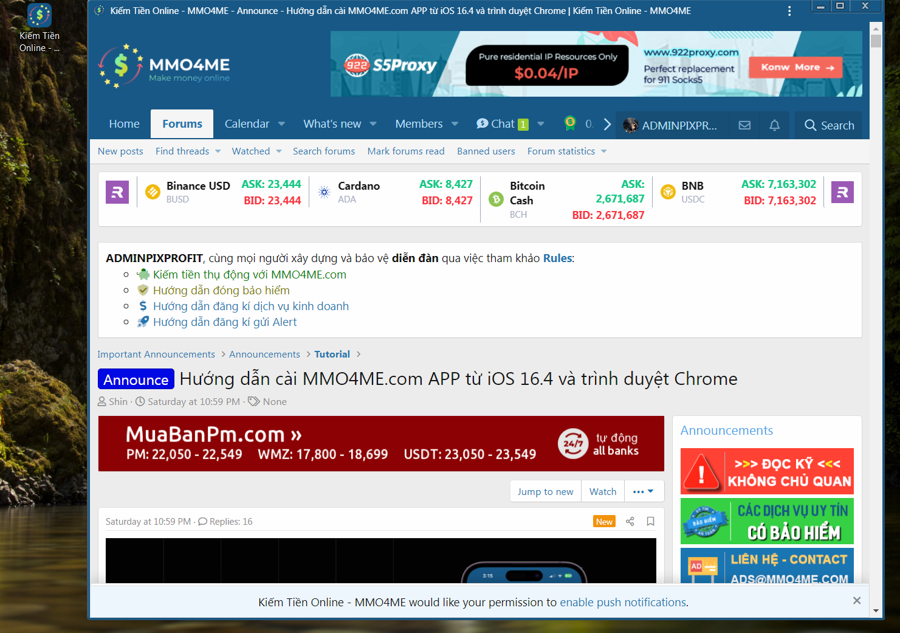Open the three-dot app menu in title bar
Screen dimensions: 900x633
pyautogui.click(x=789, y=11)
